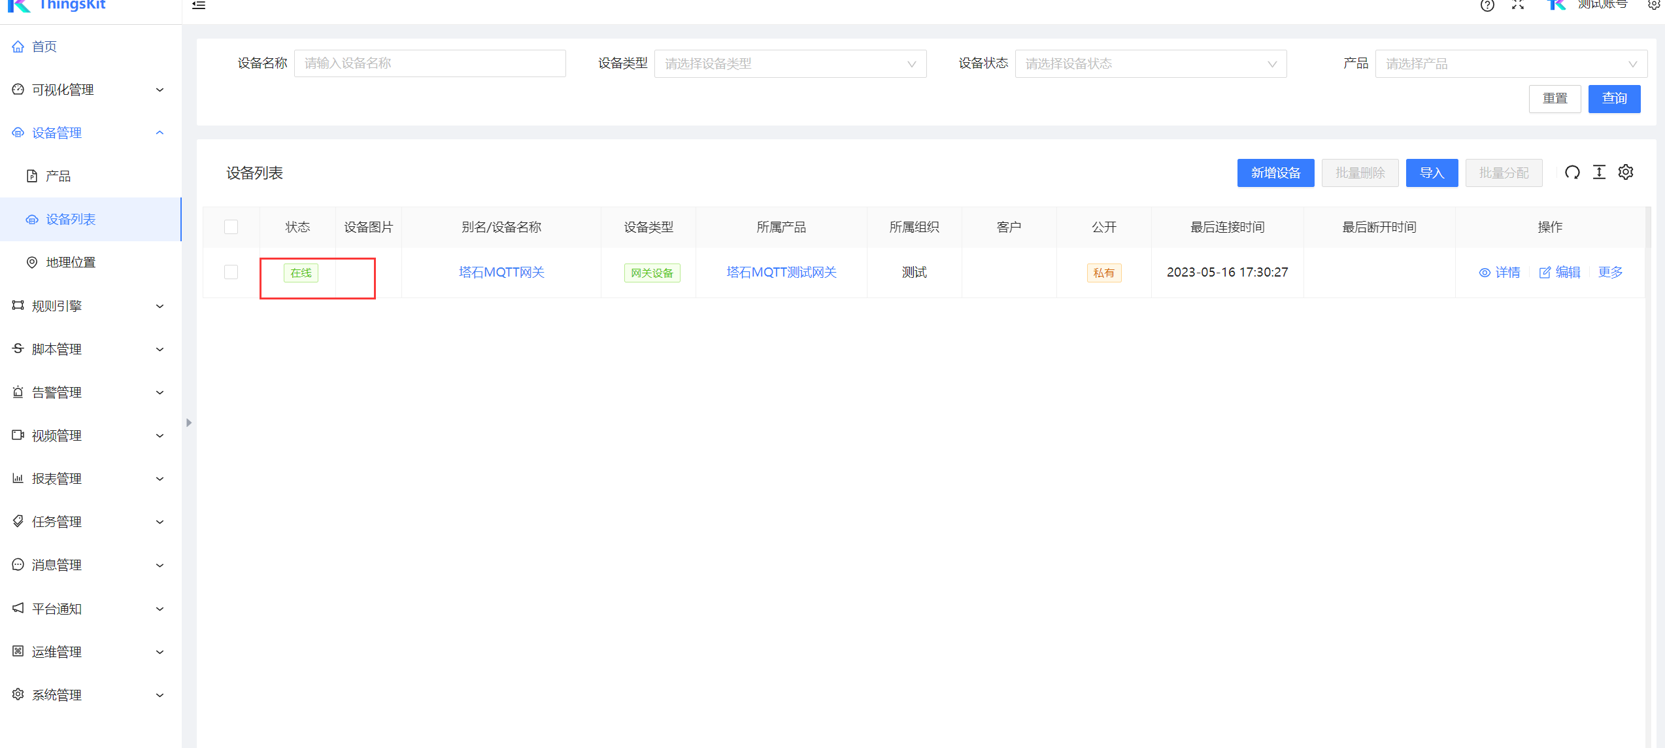This screenshot has height=748, width=1665.
Task: Open the 产品 selection dropdown
Action: click(x=1510, y=63)
